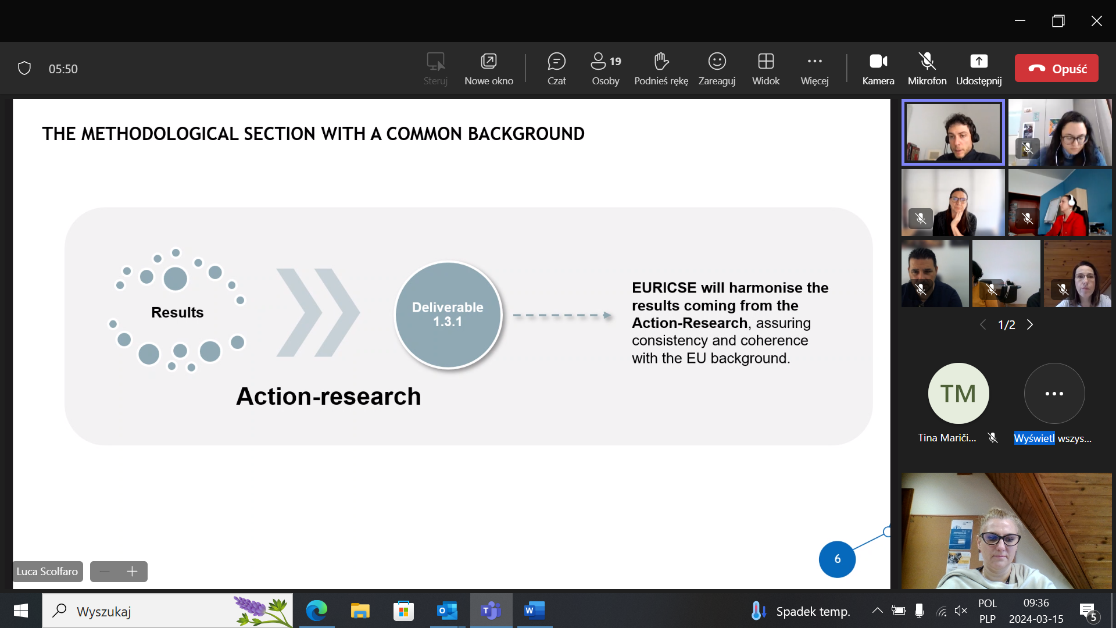Show hidden system tray icons chevron
This screenshot has width=1116, height=628.
point(877,611)
